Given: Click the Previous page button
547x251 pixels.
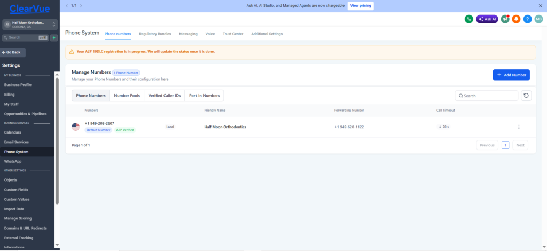Looking at the screenshot, I should pyautogui.click(x=487, y=145).
